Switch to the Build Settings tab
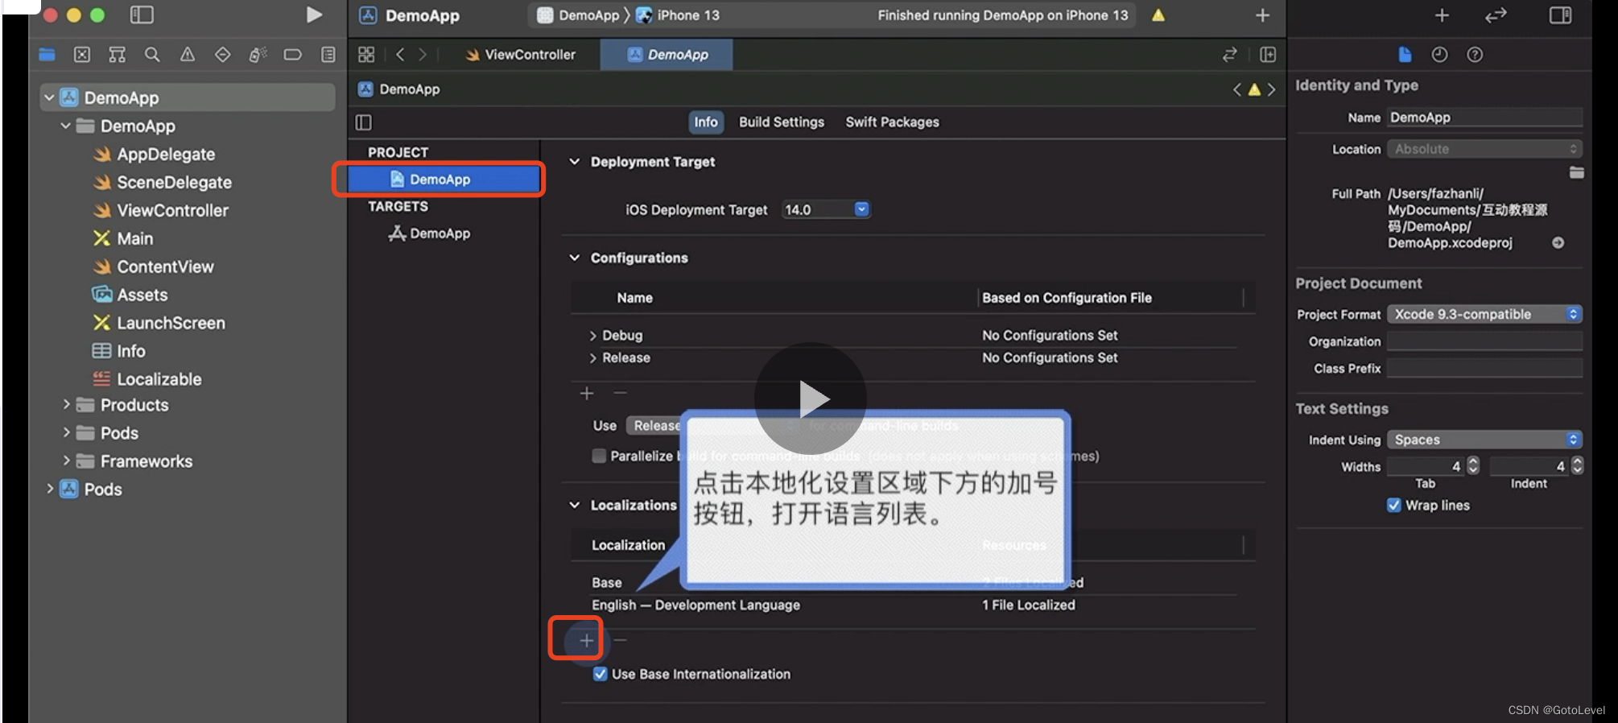Screen dimensions: 1618x723 click(782, 122)
